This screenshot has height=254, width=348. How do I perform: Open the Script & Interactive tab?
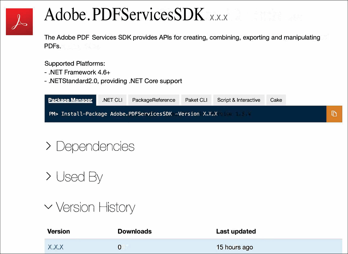[x=239, y=100]
